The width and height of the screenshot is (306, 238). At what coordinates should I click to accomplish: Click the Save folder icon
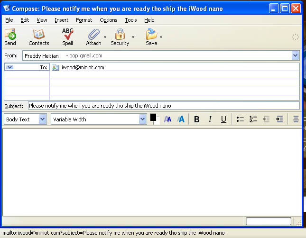click(151, 34)
